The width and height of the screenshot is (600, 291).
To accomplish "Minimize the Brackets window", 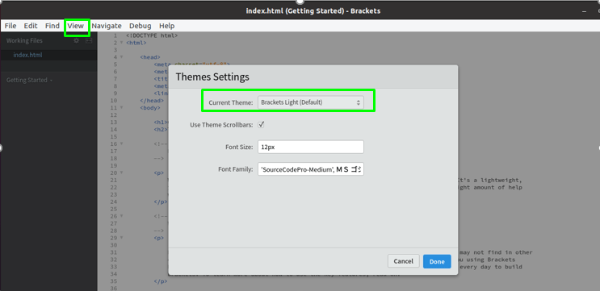I will 584,11.
